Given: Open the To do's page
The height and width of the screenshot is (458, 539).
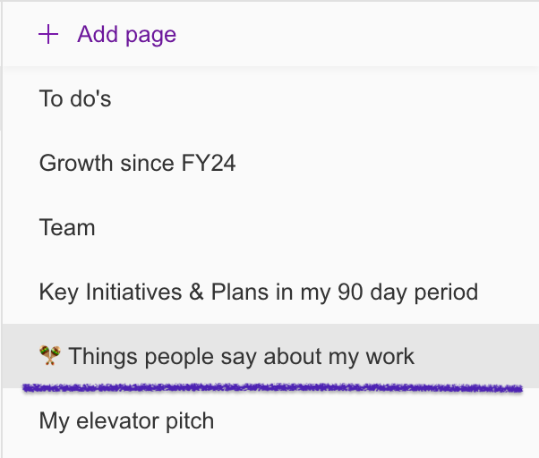Looking at the screenshot, I should point(75,98).
